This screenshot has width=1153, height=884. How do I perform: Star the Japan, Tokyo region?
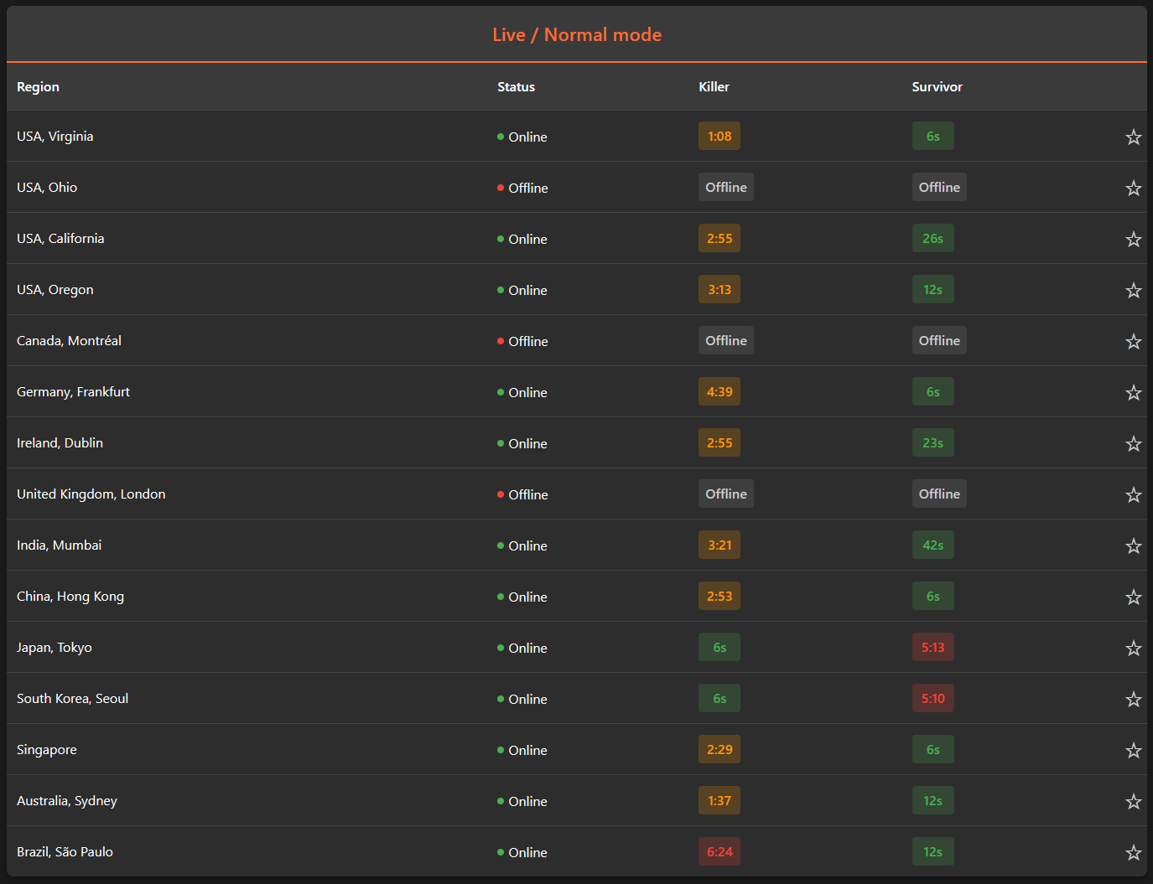coord(1133,648)
